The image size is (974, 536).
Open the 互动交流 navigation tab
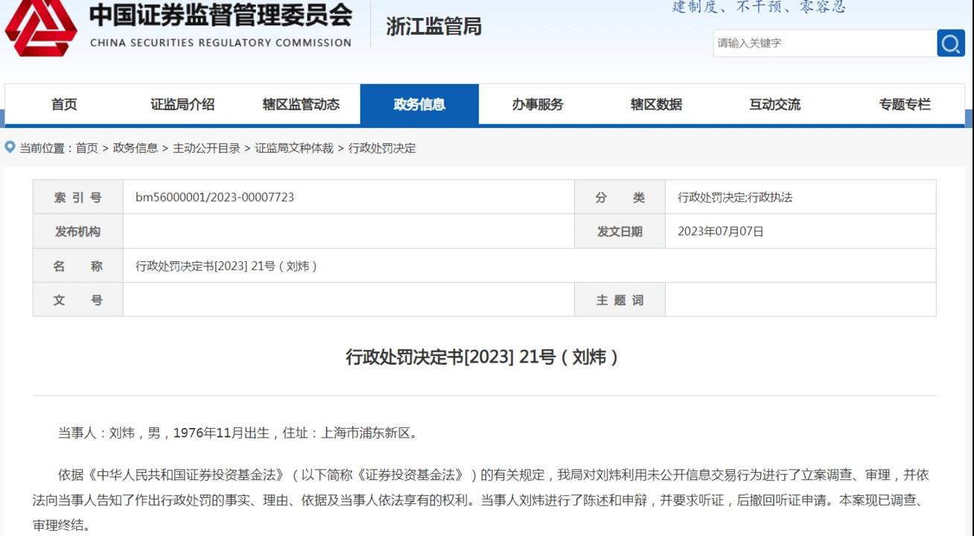[x=774, y=104]
